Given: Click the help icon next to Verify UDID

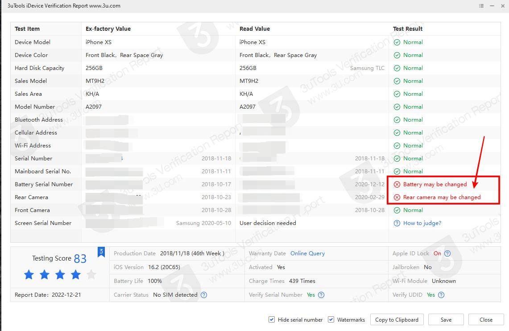Looking at the screenshot, I should 441,295.
